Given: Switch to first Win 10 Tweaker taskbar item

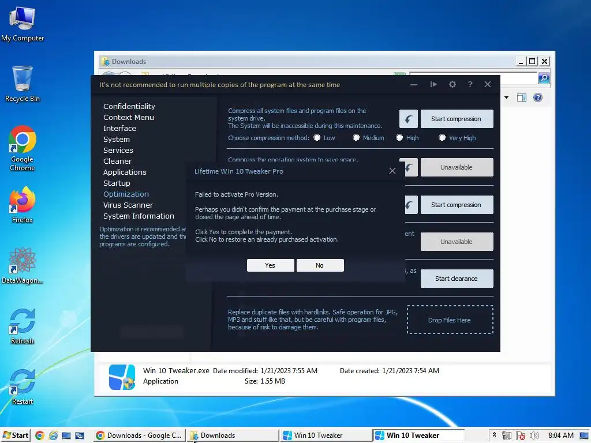Looking at the screenshot, I should [326, 436].
